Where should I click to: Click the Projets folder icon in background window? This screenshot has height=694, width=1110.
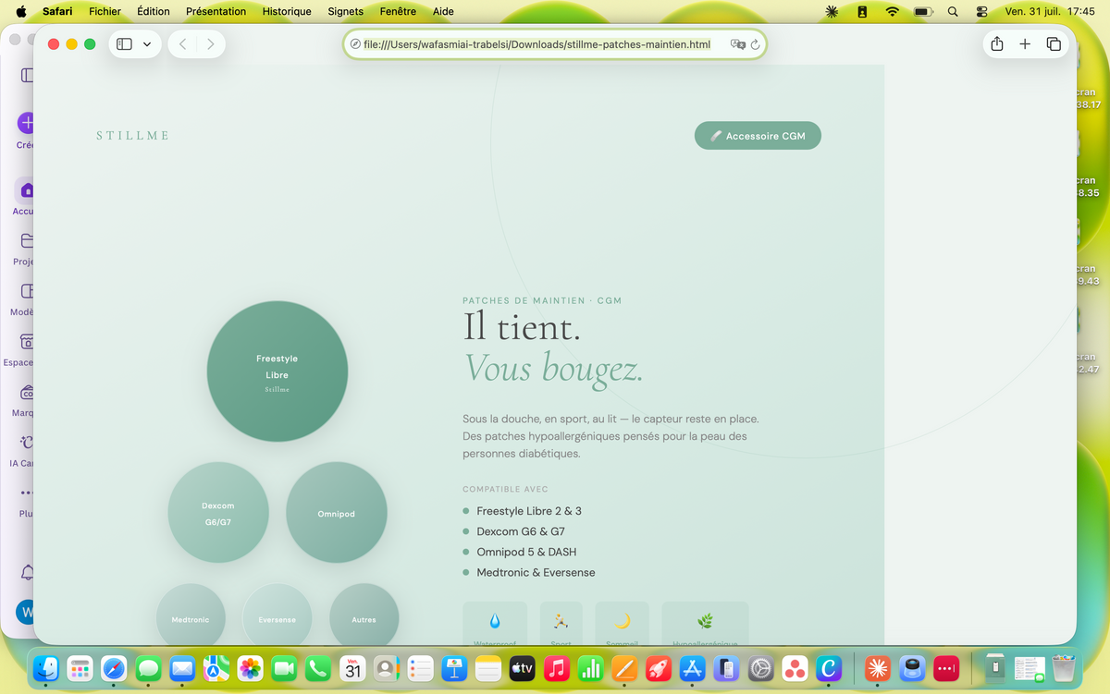(27, 241)
